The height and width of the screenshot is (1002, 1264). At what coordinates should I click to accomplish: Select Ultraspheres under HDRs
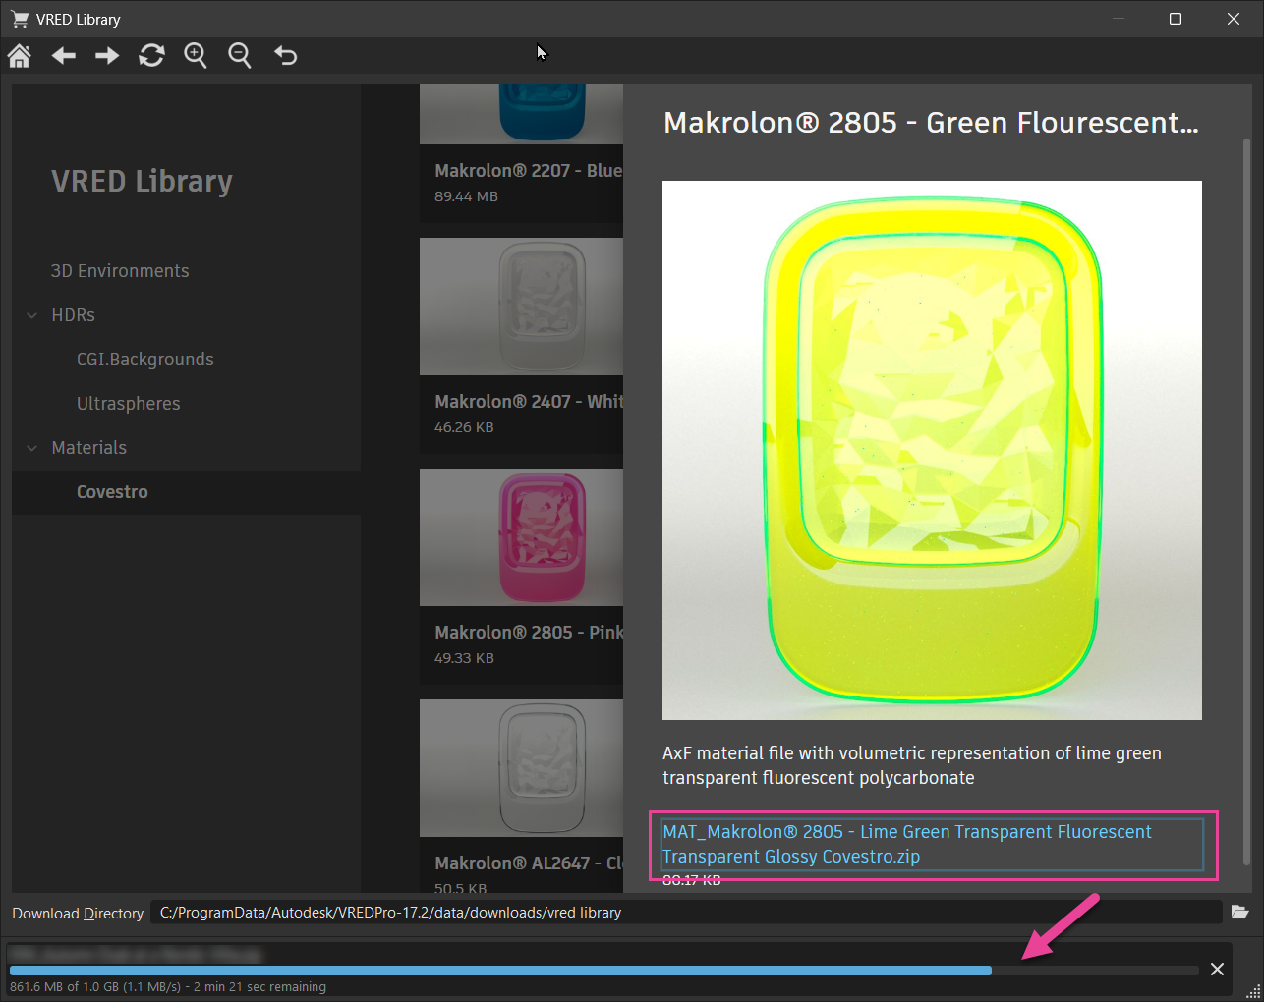pos(129,404)
